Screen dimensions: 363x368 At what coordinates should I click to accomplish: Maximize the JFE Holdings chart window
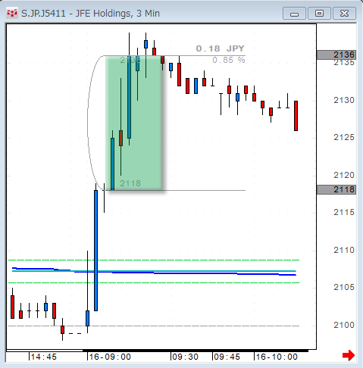point(319,14)
